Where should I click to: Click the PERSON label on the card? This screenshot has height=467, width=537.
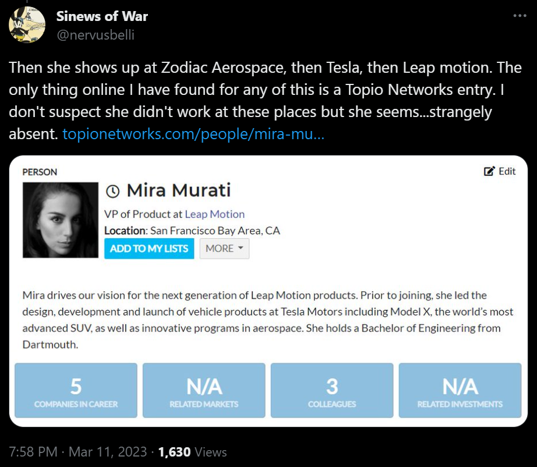click(40, 172)
